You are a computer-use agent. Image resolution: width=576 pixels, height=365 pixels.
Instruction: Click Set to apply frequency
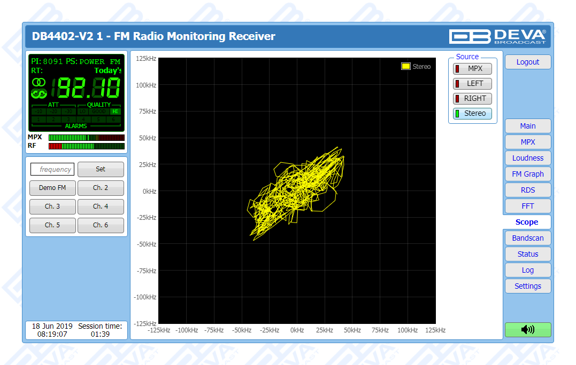(101, 170)
